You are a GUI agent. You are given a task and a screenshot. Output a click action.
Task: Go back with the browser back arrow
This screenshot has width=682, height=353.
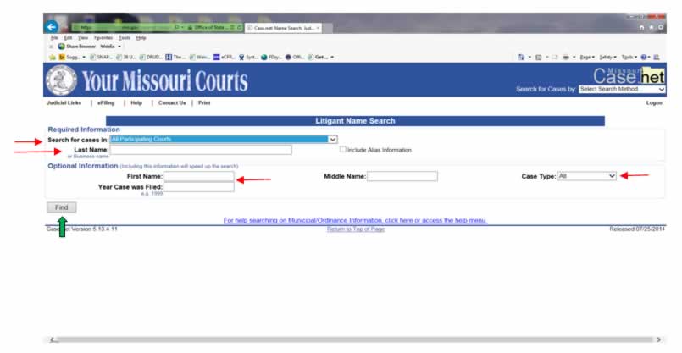point(52,27)
